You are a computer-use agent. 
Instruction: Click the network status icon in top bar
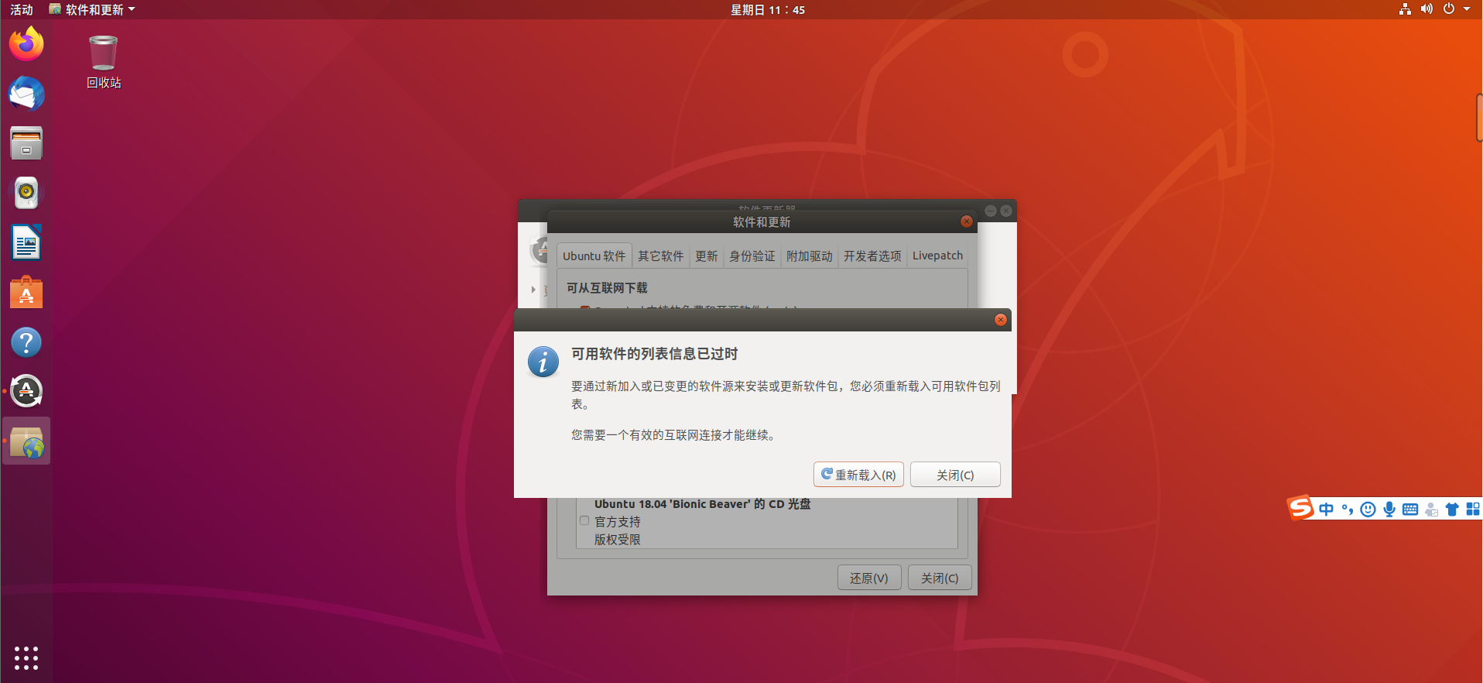(x=1405, y=9)
